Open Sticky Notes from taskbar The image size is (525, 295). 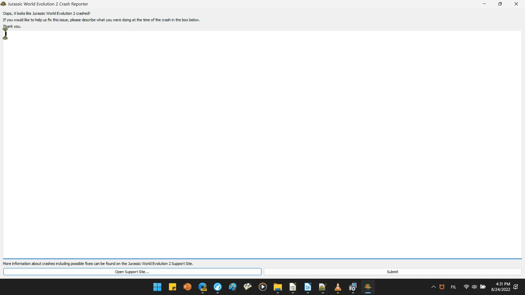(172, 287)
